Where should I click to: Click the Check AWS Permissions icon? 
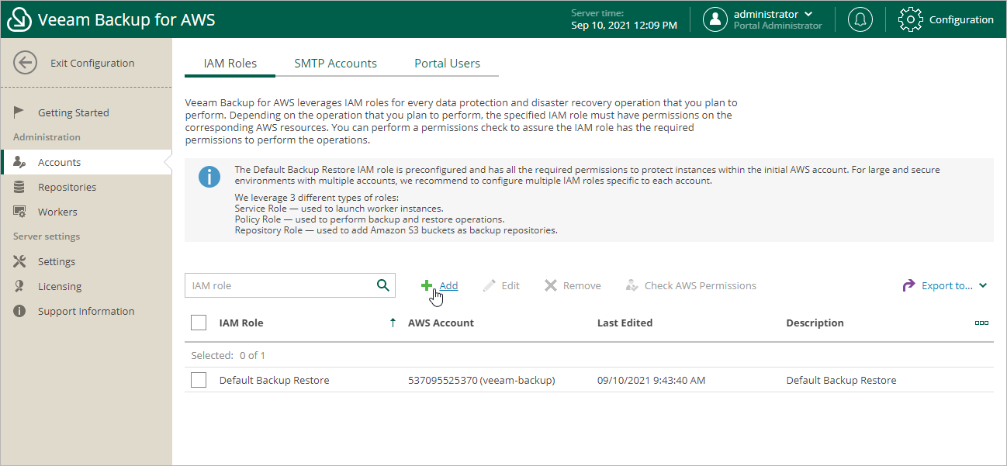click(x=632, y=286)
